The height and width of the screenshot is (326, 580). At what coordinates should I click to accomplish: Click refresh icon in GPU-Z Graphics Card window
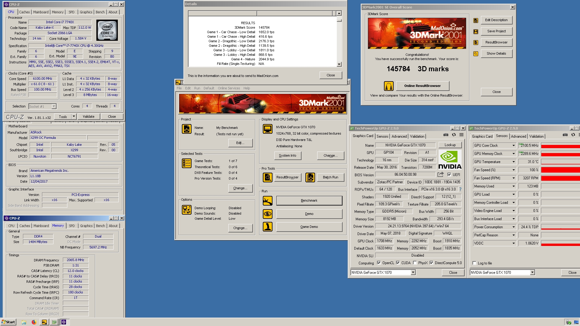click(x=454, y=135)
